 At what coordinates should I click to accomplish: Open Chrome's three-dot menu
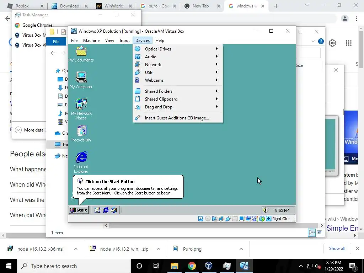click(x=356, y=18)
